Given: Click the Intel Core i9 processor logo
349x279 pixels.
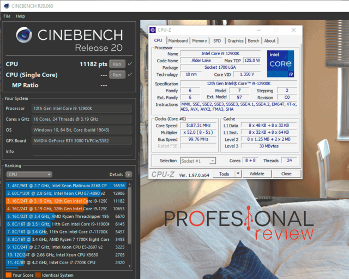Looking at the screenshot, I should [280, 63].
